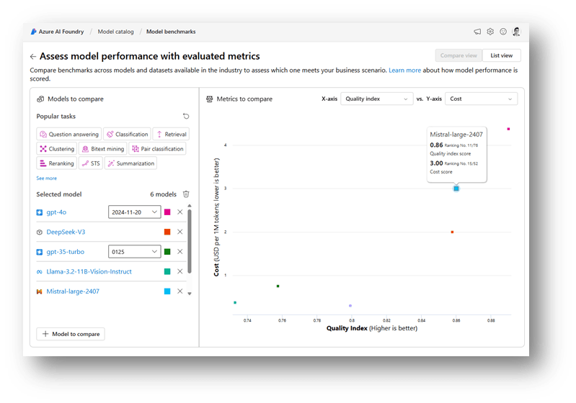
Task: Remove DeepSeek-V3 using its X icon
Action: coord(180,232)
